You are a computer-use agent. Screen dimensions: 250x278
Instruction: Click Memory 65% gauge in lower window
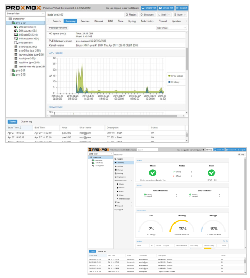[x=182, y=227]
